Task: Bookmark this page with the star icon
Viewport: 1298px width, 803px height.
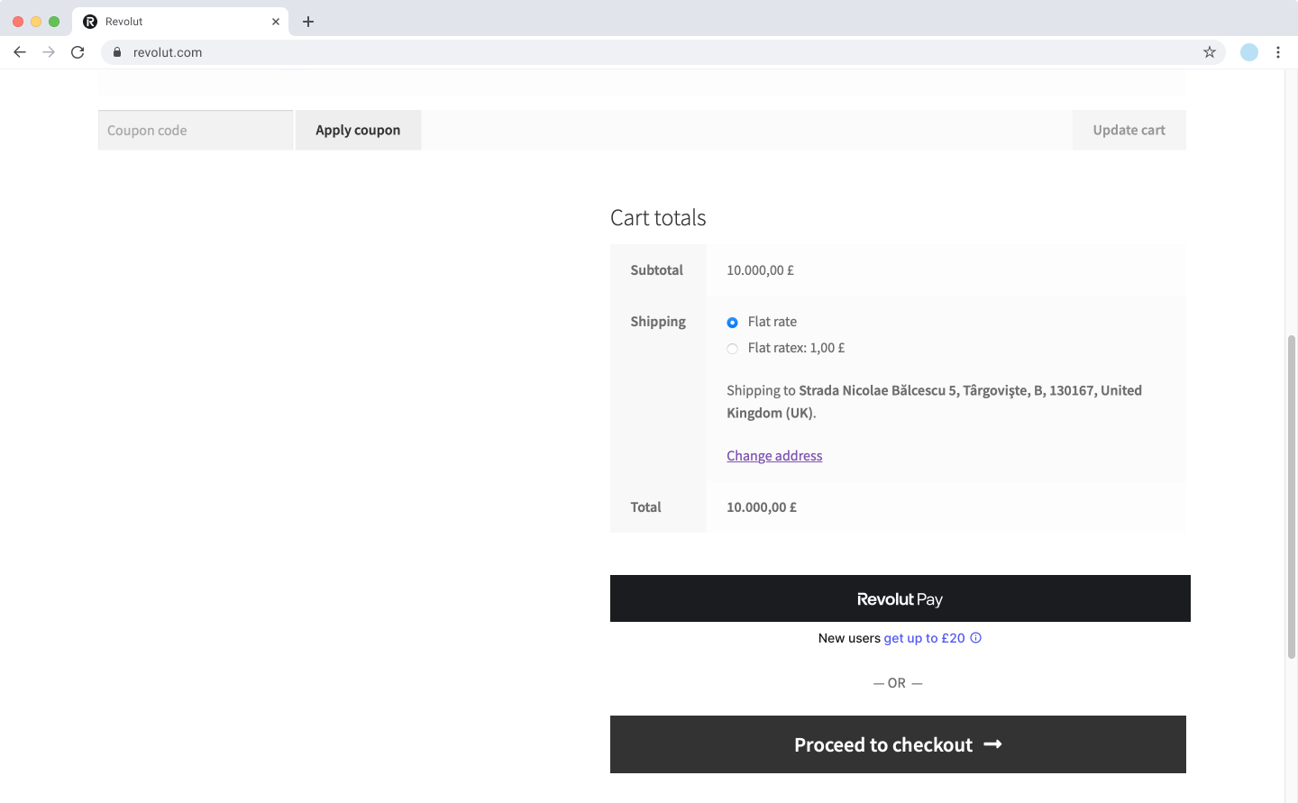Action: point(1210,52)
